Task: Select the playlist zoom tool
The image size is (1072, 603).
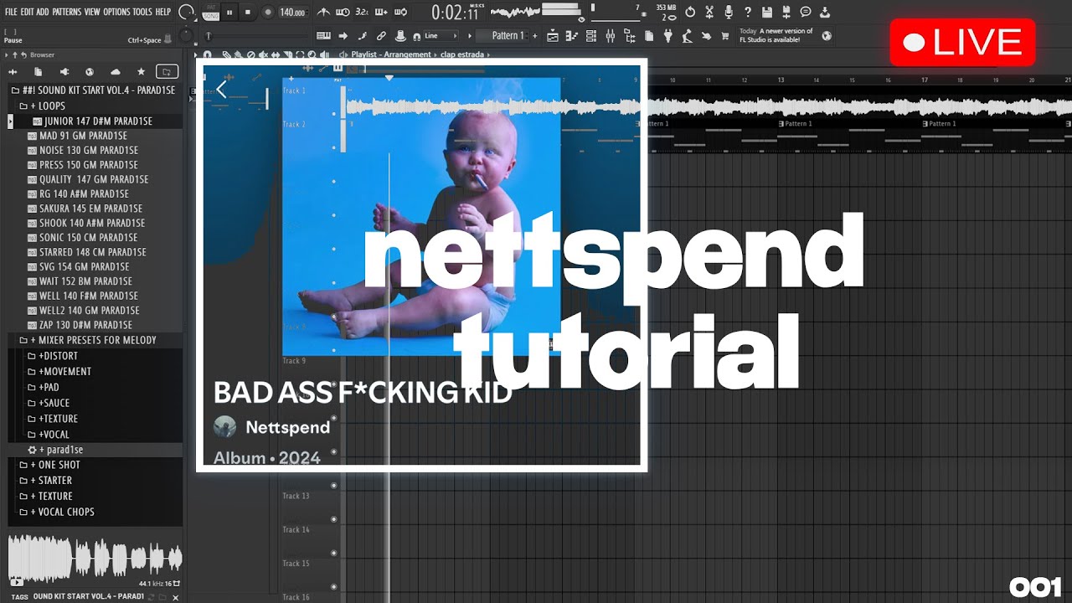Action: pos(312,54)
